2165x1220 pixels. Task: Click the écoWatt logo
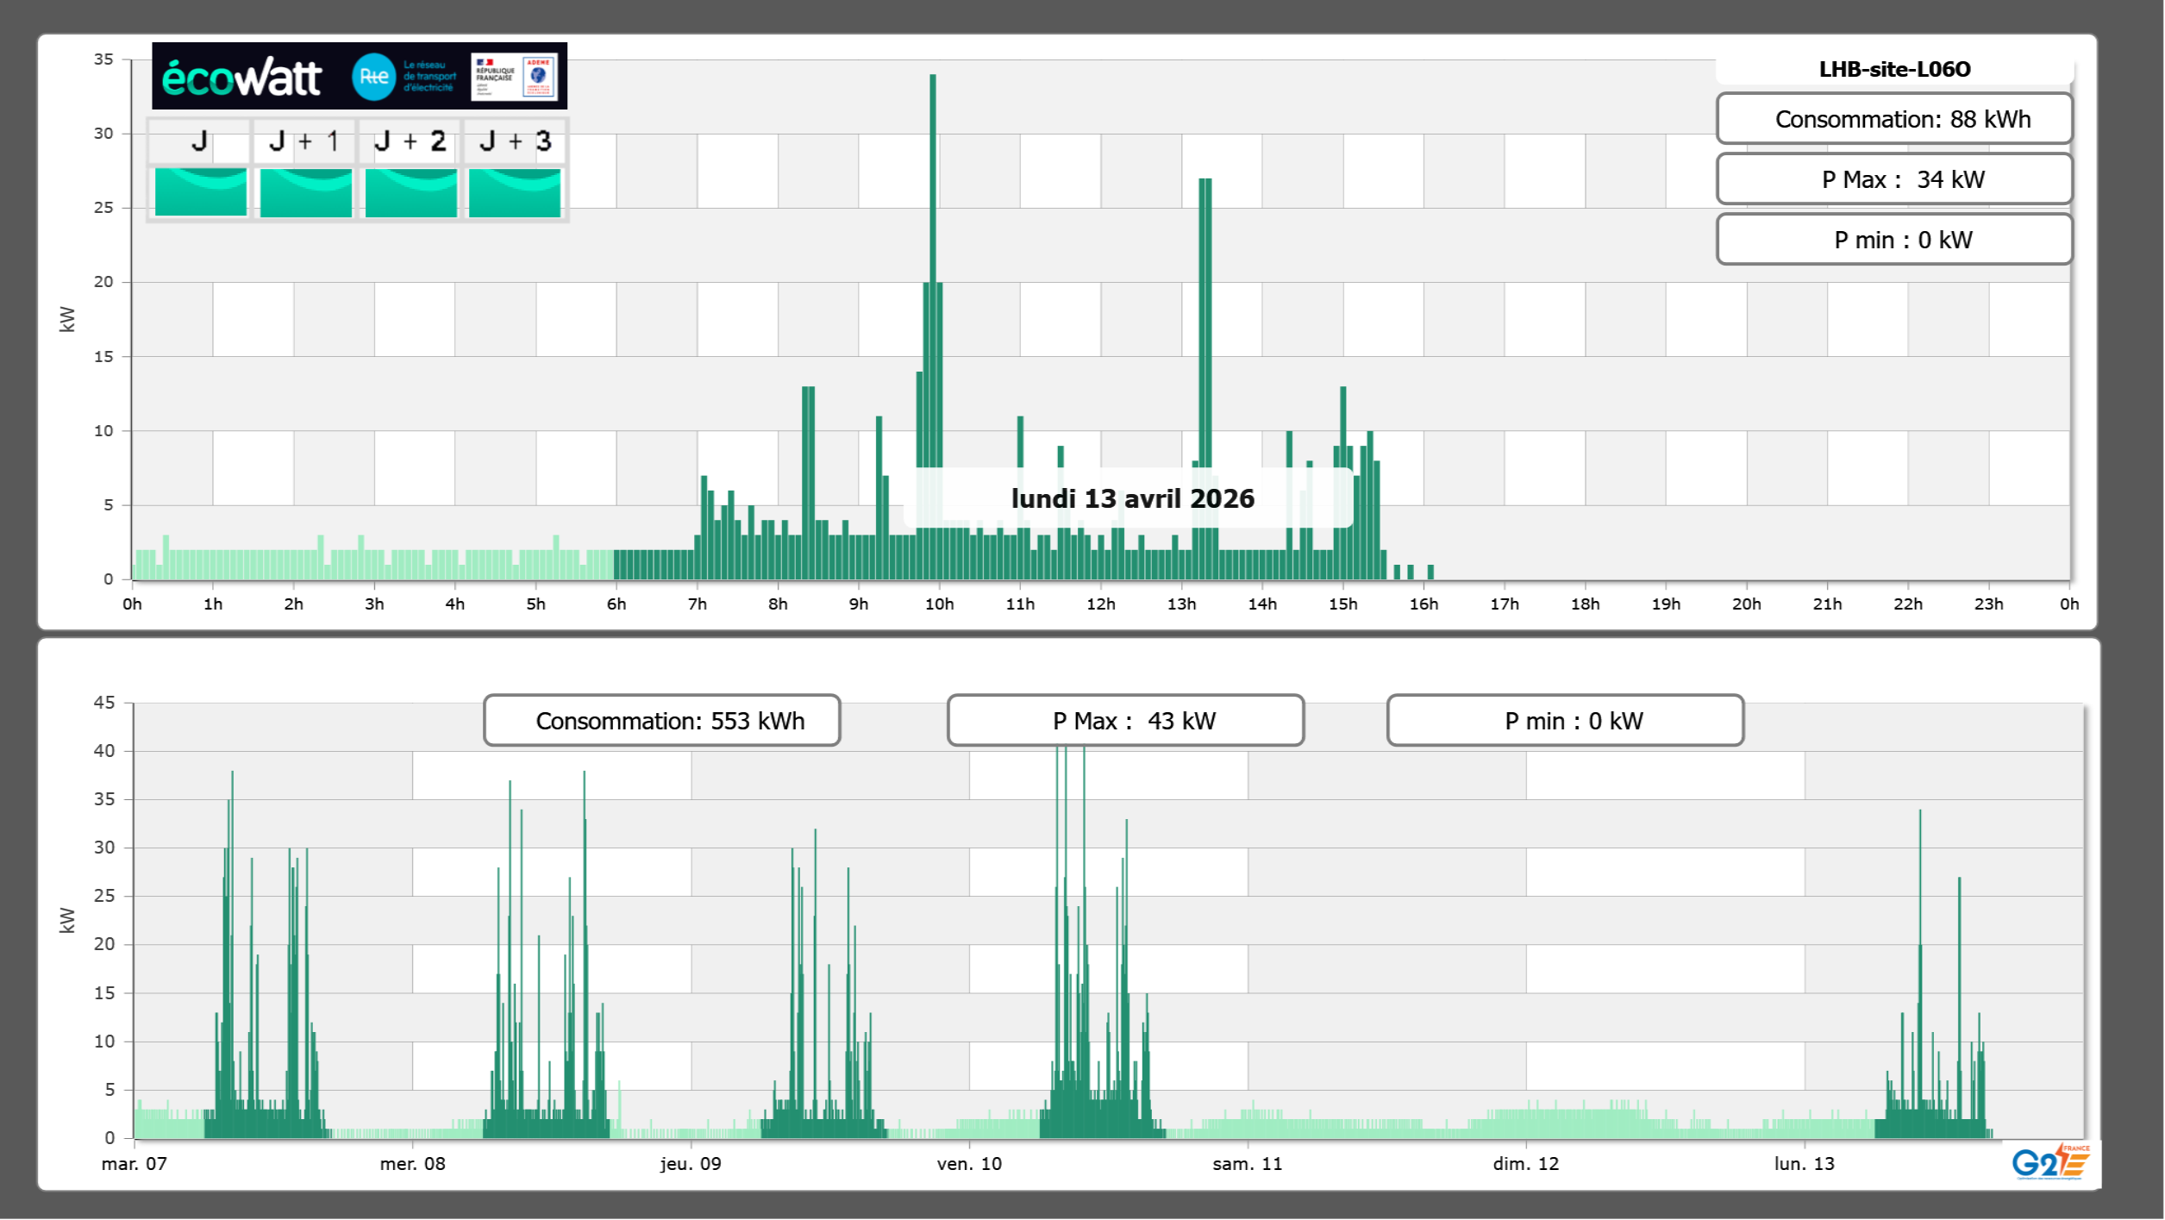click(x=241, y=78)
